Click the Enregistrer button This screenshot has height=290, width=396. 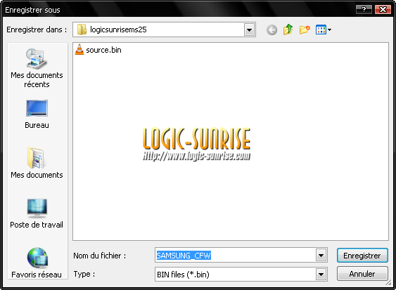362,256
